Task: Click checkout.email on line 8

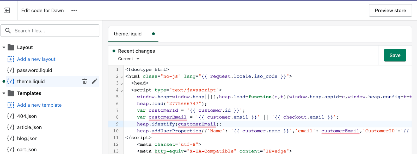Action: coord(304,117)
